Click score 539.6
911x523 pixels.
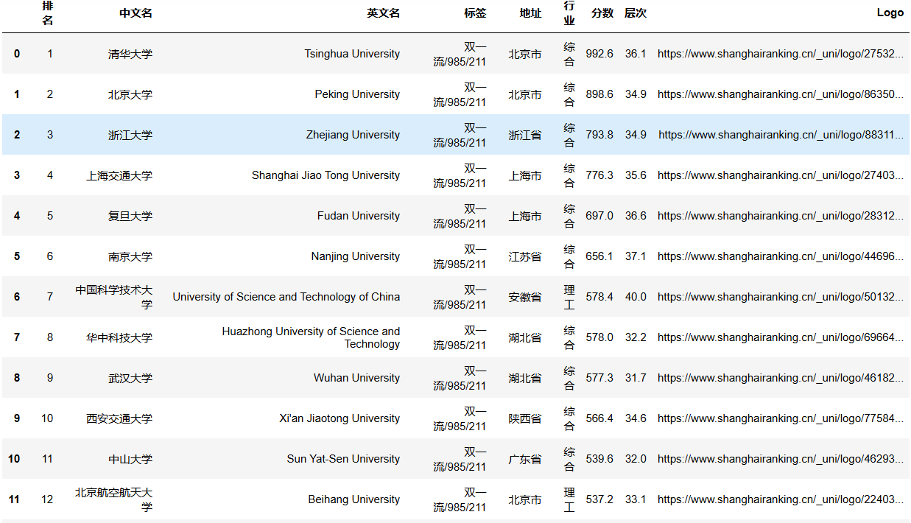[x=599, y=459]
